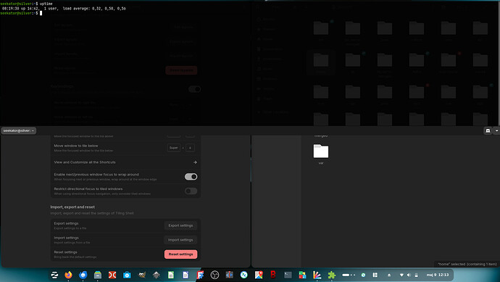
Task: Open the network status tray icon
Action: click(401, 275)
